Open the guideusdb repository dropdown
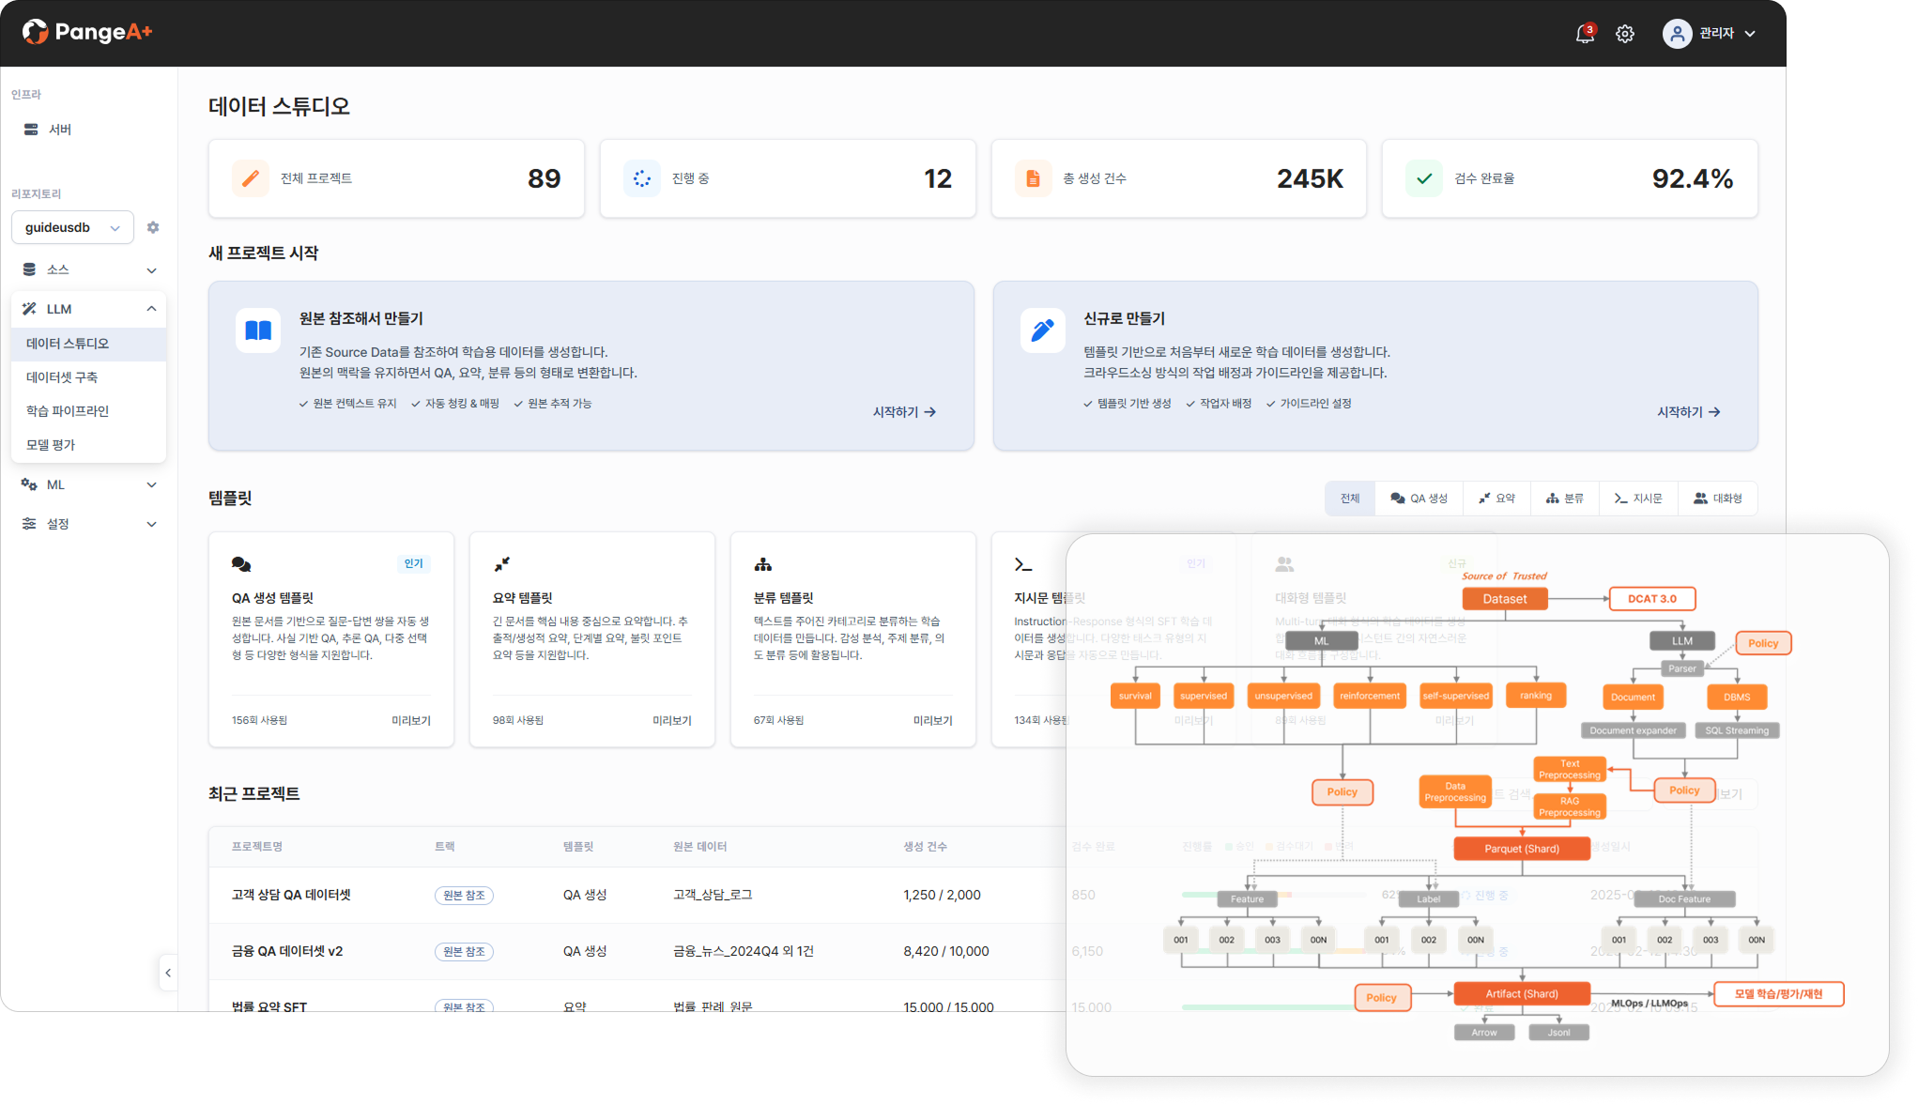The image size is (1918, 1105). 72,227
